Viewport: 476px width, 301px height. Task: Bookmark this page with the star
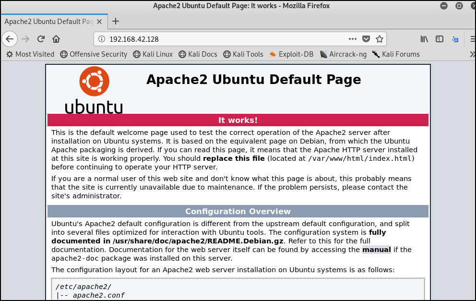click(380, 39)
